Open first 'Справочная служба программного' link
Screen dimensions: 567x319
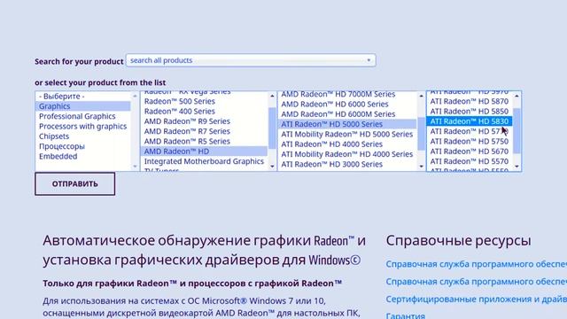477,264
